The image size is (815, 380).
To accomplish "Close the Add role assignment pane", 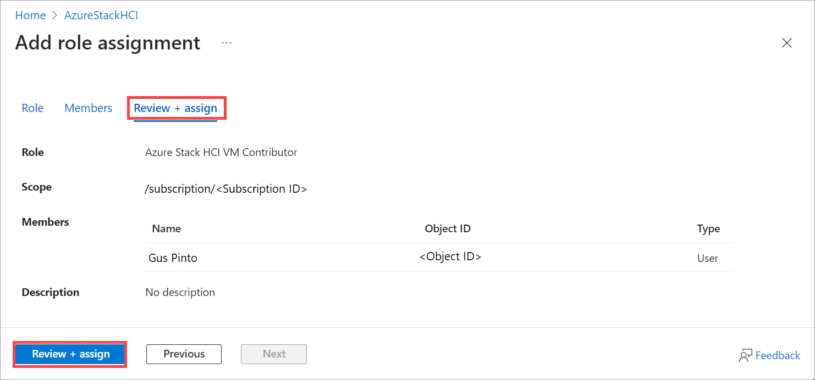I will tap(787, 43).
